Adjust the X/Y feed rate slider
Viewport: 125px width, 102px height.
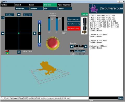(49, 24)
